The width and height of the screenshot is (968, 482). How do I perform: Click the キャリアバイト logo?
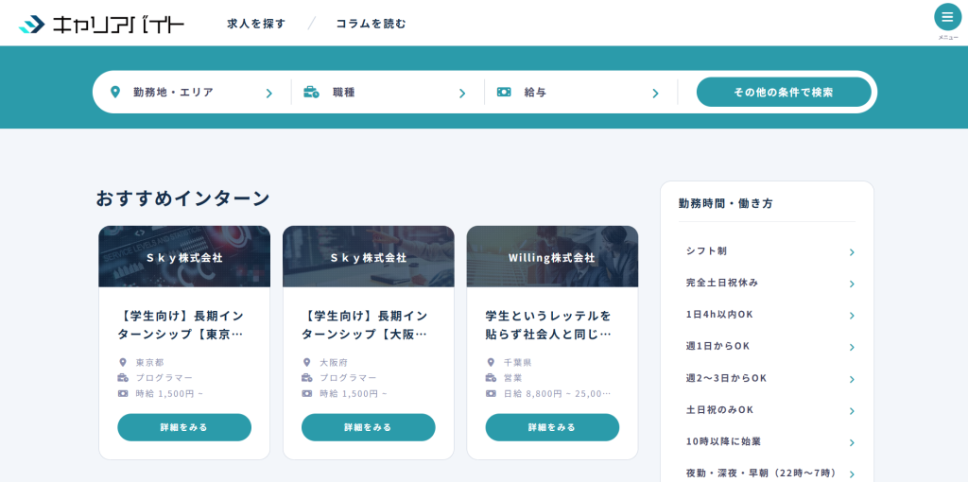101,24
